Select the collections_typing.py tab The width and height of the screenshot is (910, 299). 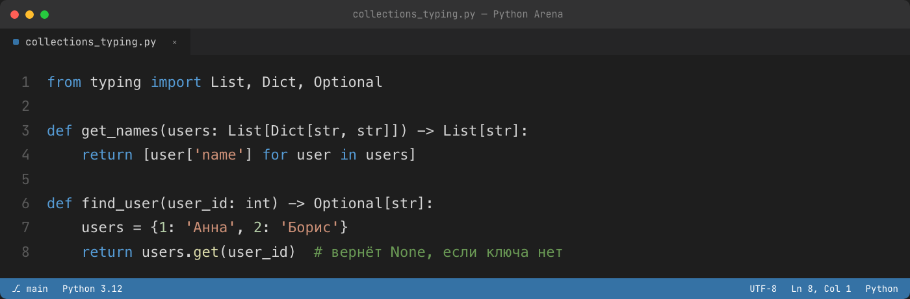tap(95, 42)
